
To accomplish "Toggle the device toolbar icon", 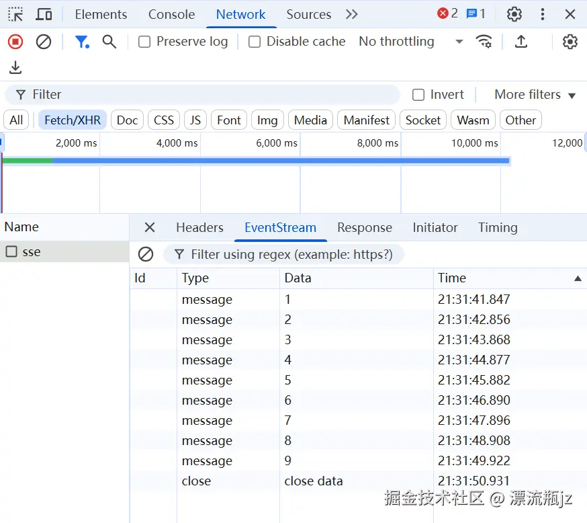I will 44,14.
